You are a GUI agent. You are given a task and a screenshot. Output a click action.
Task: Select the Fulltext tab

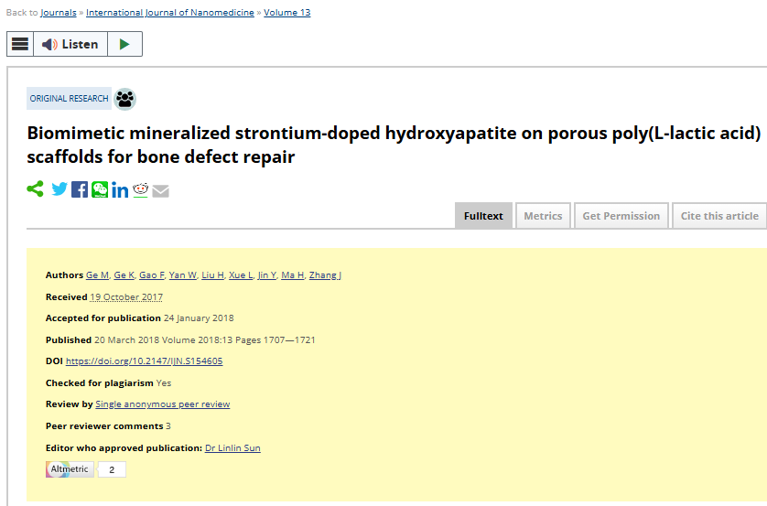(x=483, y=216)
